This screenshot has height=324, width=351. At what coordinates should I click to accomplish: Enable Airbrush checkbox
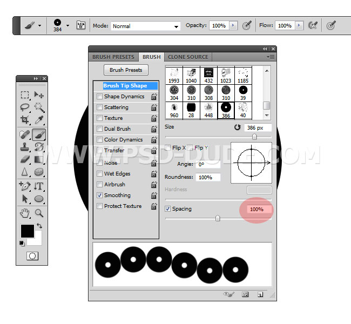click(99, 184)
